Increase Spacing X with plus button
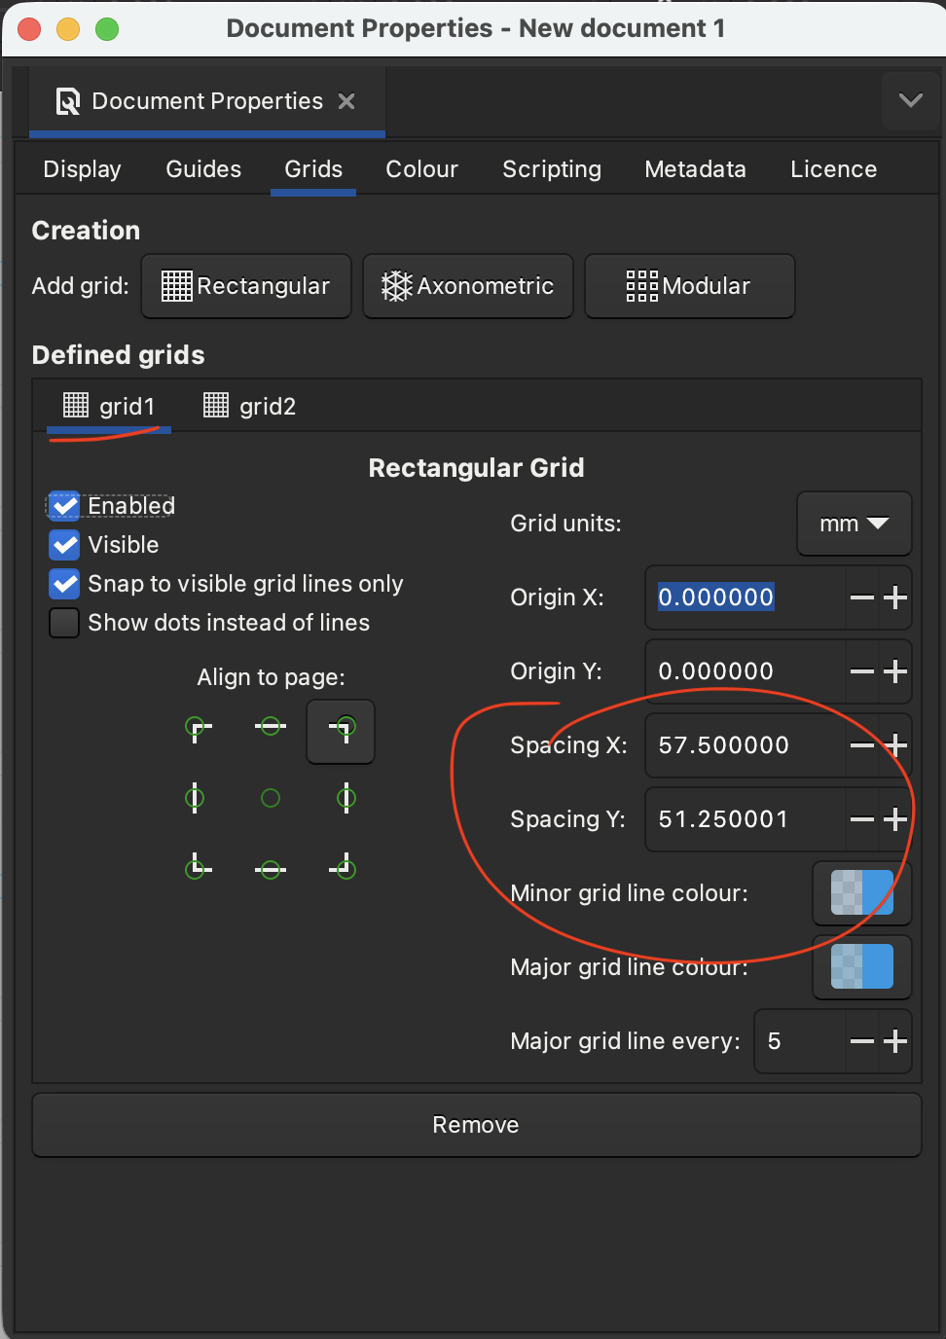 pyautogui.click(x=895, y=745)
